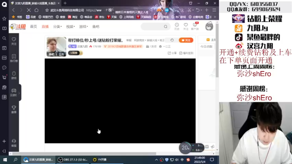Show hidden system tray icons
Image resolution: width=292 pixels, height=164 pixels.
[157, 160]
